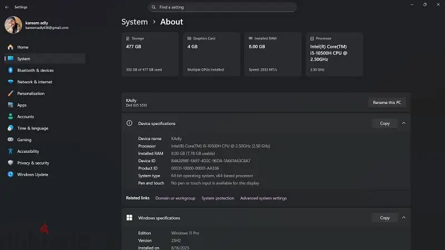Select Bluetooth & devices menu label
The width and height of the screenshot is (445, 250).
pos(36,71)
